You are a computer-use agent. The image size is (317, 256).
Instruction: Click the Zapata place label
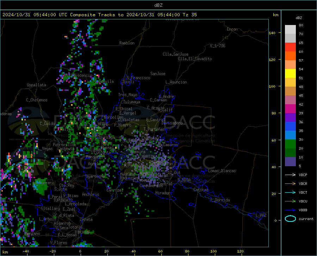pos(86,219)
